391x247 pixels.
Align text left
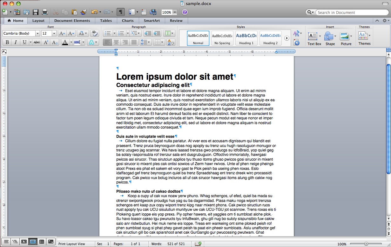[x=107, y=42]
